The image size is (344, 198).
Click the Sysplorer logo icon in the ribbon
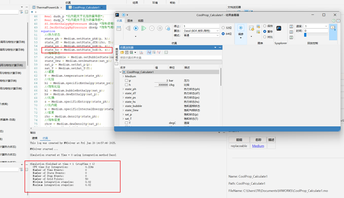tap(279, 28)
